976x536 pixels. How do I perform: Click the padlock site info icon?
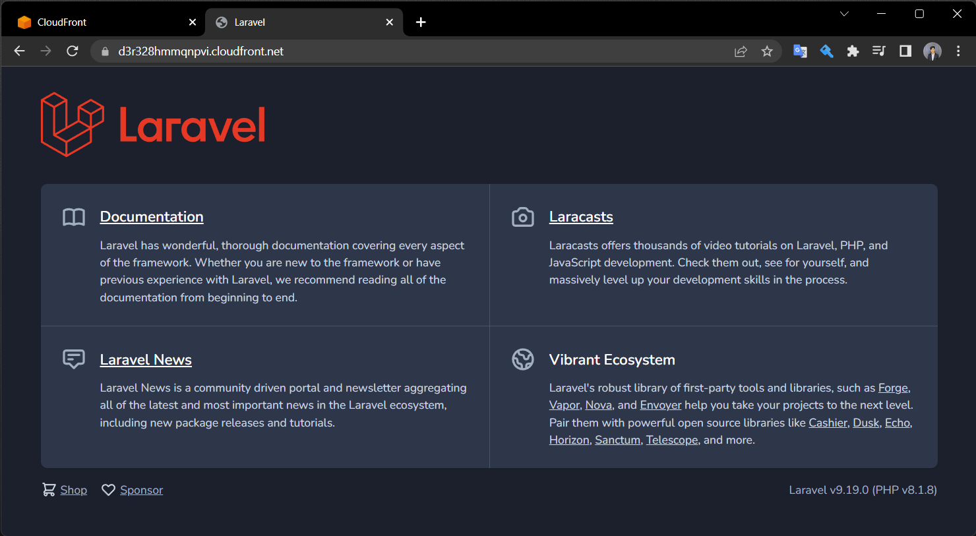[x=104, y=51]
